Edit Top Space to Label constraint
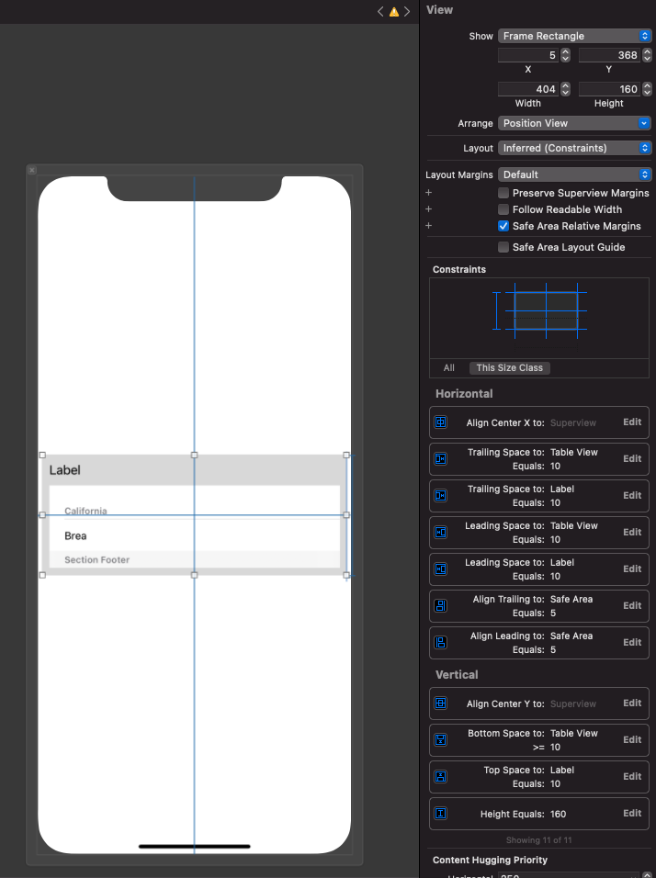Viewport: 656px width, 878px height. (632, 777)
